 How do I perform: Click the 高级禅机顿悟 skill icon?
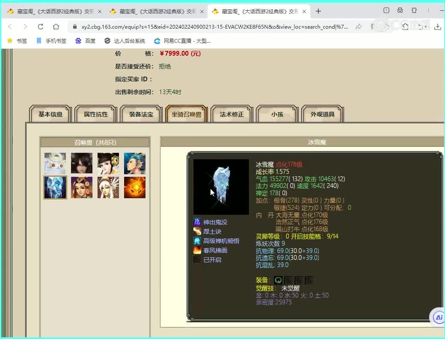click(197, 241)
